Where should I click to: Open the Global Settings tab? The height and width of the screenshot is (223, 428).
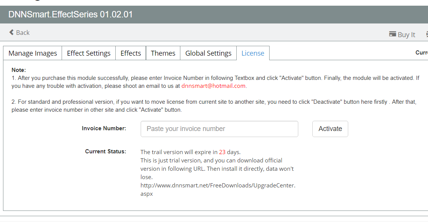[x=208, y=53]
